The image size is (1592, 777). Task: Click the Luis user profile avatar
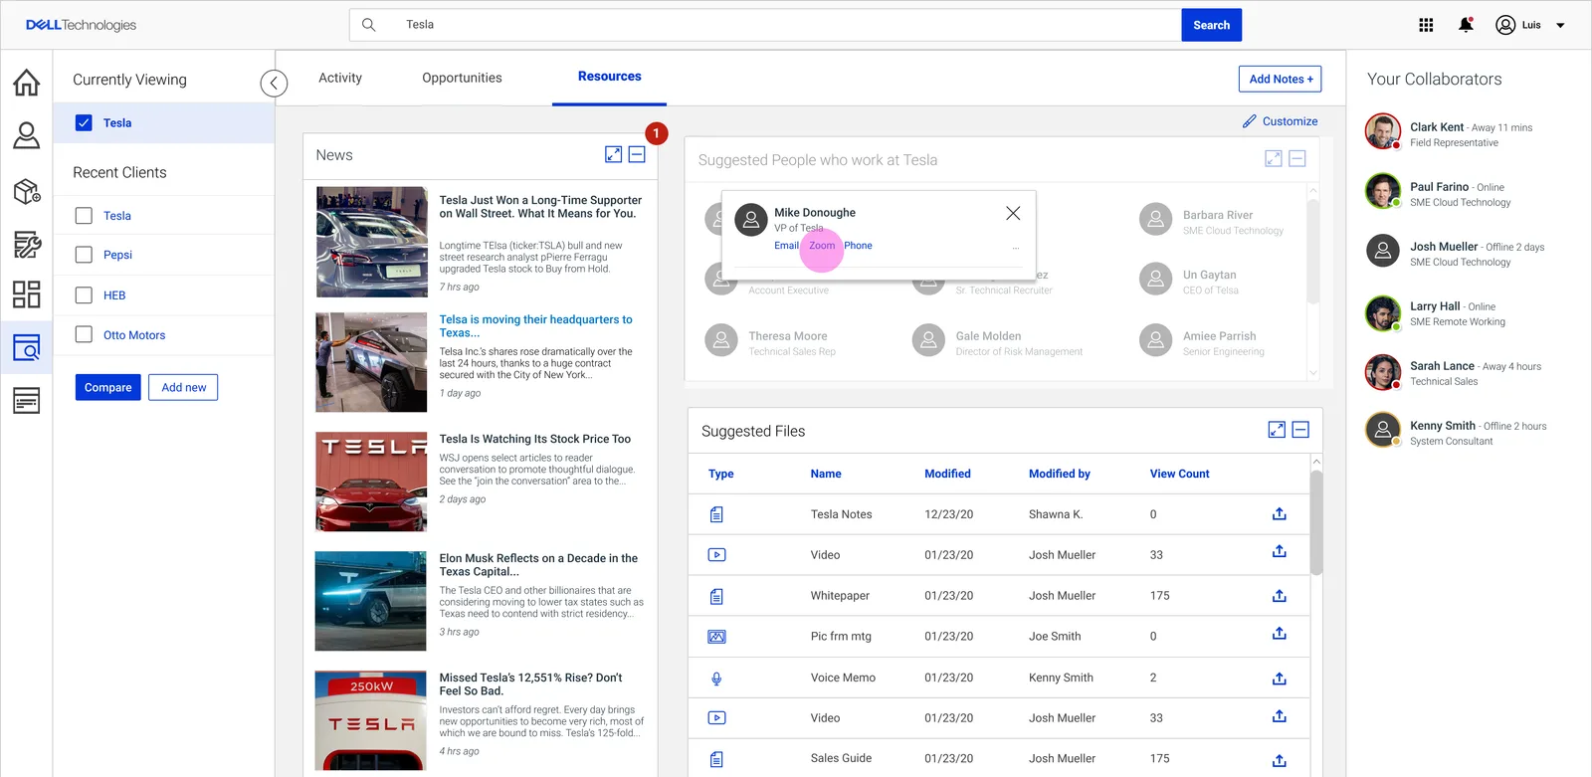[1505, 25]
